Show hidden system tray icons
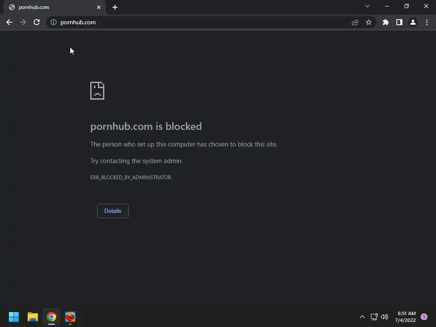The width and height of the screenshot is (436, 327). (362, 317)
